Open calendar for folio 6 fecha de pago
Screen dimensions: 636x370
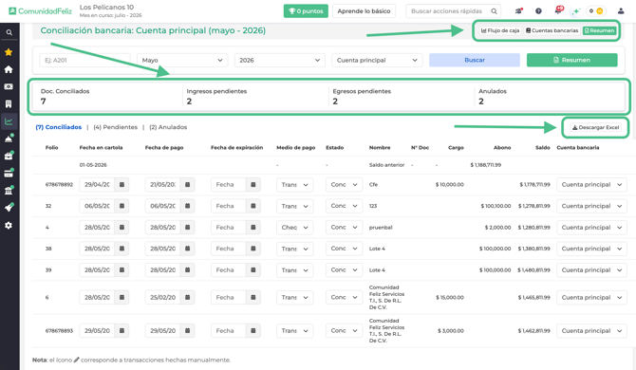187,297
